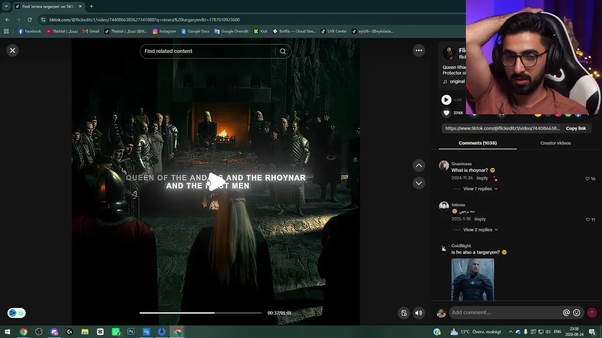
Task: Open the emoji picker in comment box
Action: (x=577, y=313)
